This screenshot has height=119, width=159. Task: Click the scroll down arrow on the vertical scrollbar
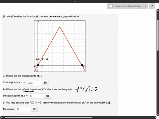pyautogui.click(x=158, y=115)
